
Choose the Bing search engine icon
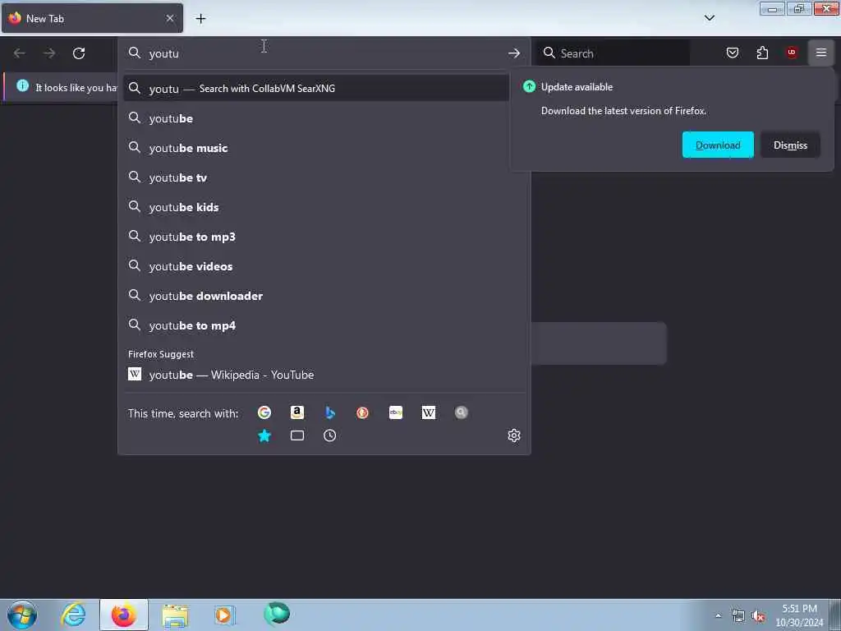pos(330,412)
